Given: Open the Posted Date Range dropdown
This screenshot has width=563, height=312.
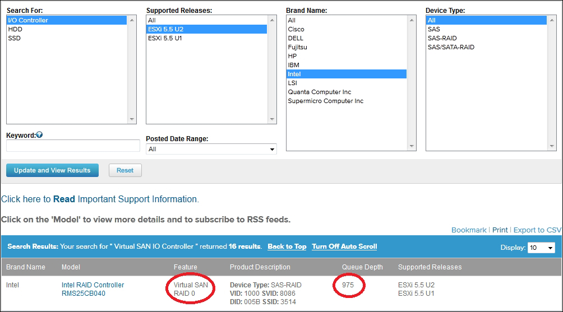Looking at the screenshot, I should pos(211,149).
